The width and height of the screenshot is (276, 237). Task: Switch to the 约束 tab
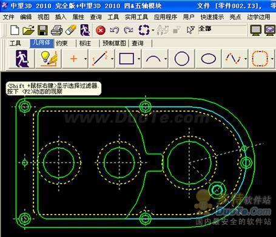[62, 43]
